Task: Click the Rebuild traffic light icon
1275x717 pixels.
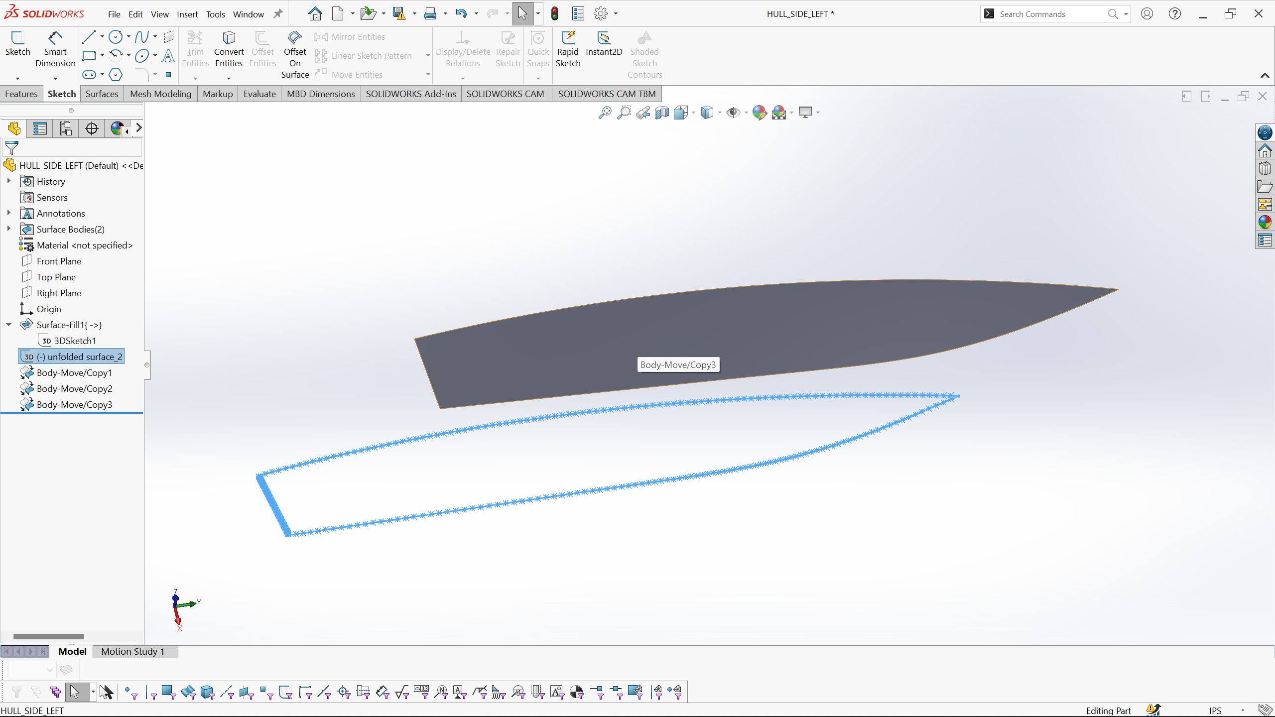Action: click(x=555, y=14)
